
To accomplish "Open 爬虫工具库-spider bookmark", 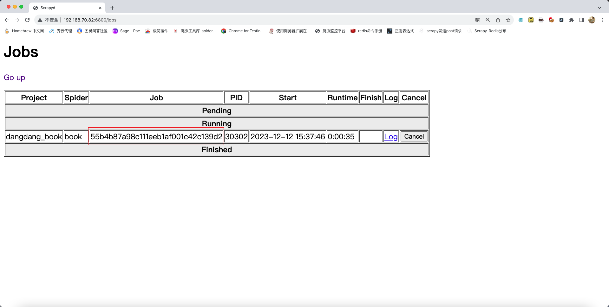I will click(x=194, y=31).
